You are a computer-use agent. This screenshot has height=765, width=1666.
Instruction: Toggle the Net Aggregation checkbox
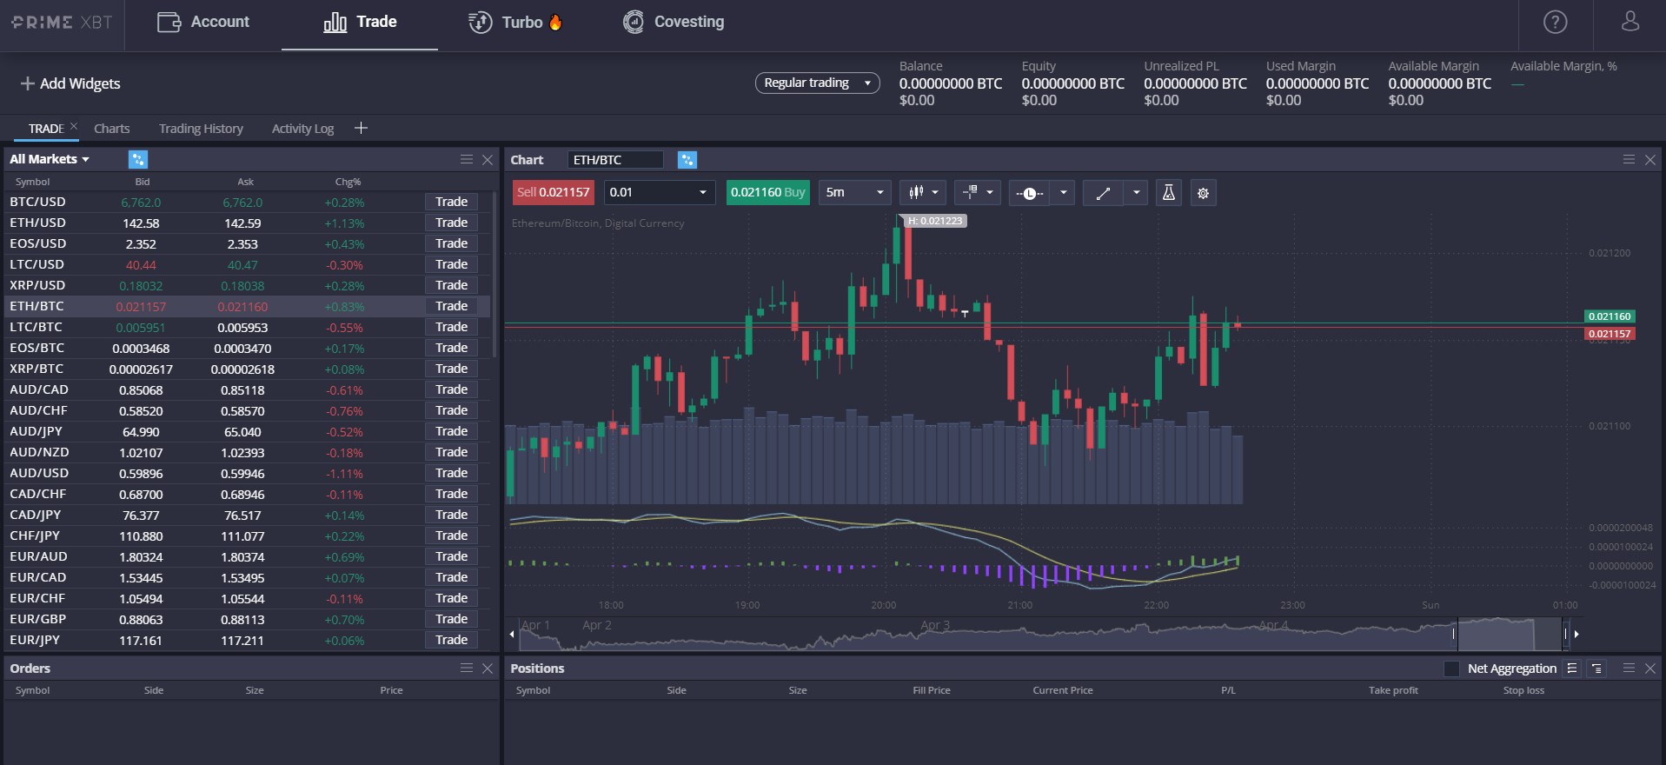coord(1451,669)
